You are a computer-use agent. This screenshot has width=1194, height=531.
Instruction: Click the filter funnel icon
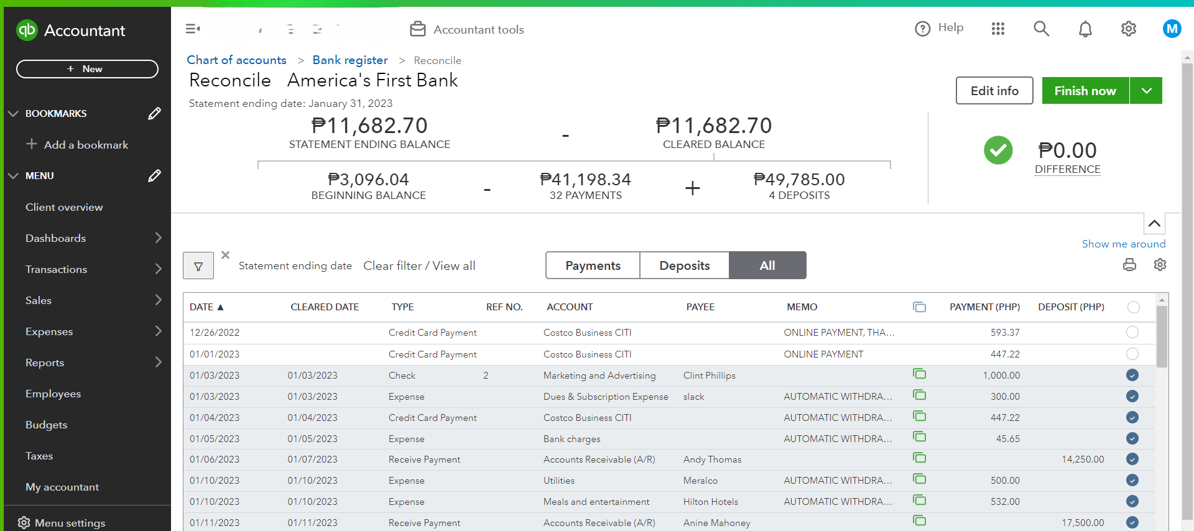click(x=198, y=266)
